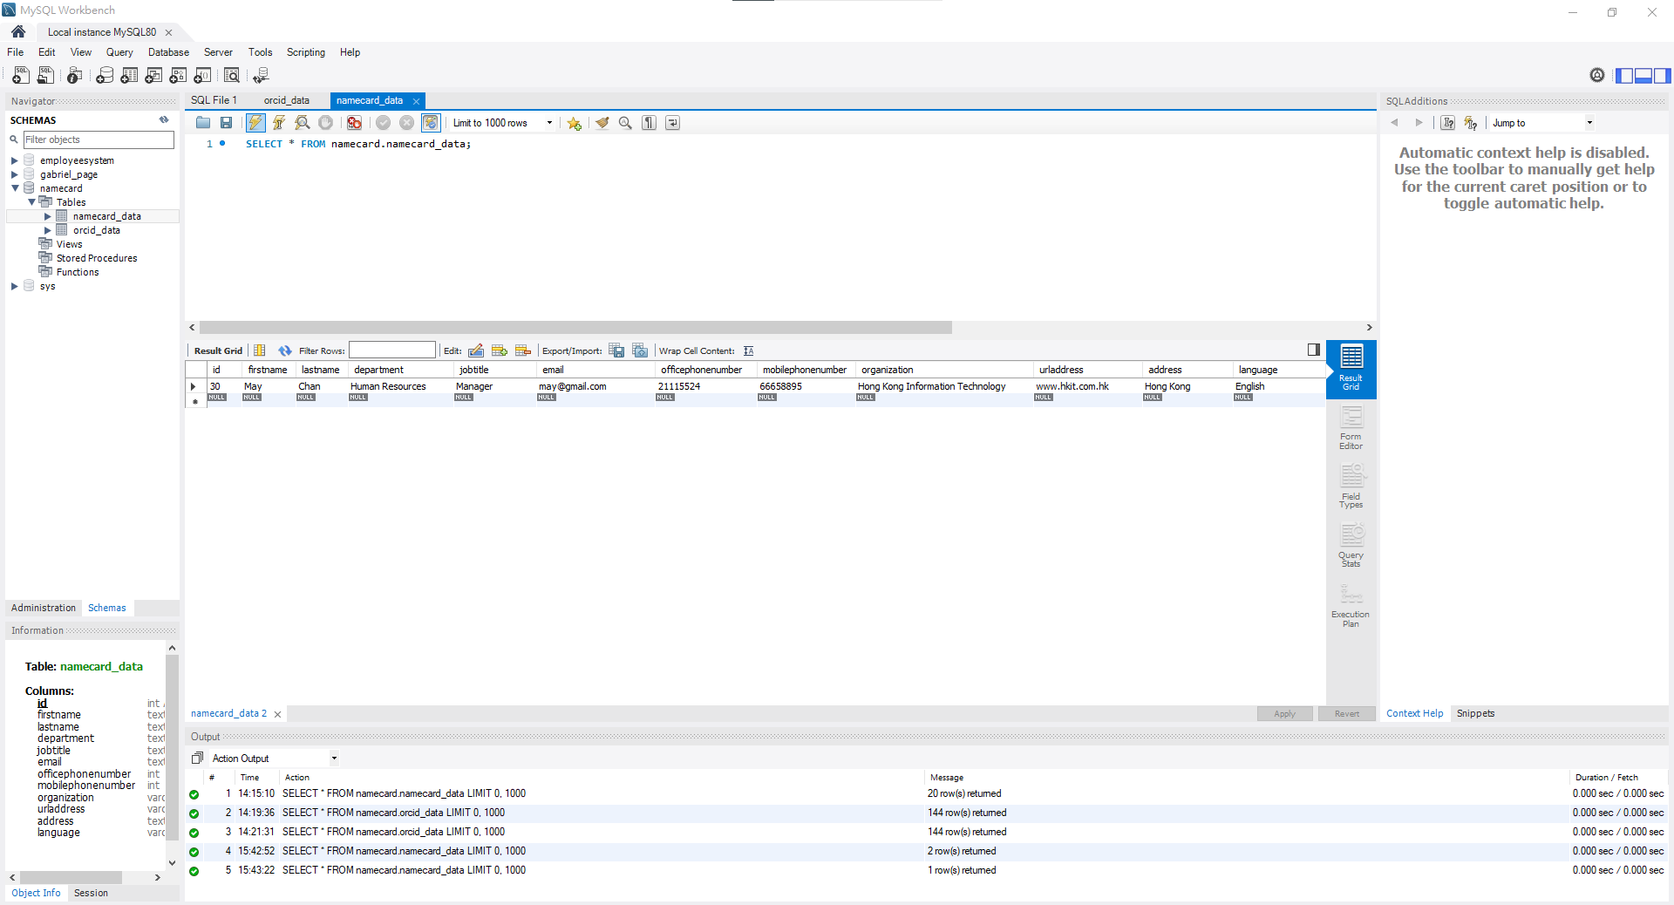Create a new SQL tab for queries

pos(21,76)
